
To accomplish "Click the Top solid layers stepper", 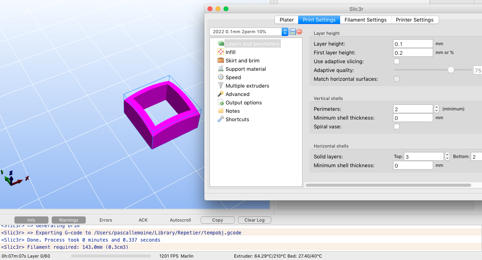I will click(448, 156).
